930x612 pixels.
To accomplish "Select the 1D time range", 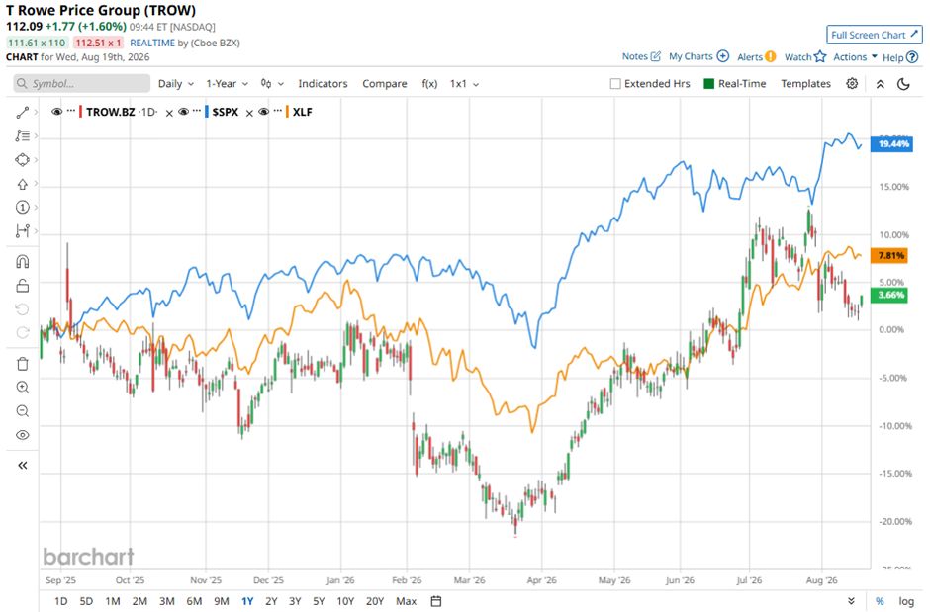I will tap(61, 601).
